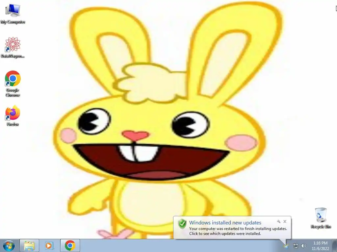This screenshot has height=252, width=337.
Task: Open the network tray icon
Action: [296, 246]
